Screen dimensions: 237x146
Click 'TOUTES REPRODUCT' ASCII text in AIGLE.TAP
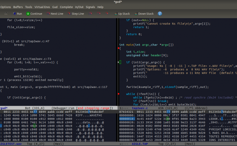tap(223, 137)
